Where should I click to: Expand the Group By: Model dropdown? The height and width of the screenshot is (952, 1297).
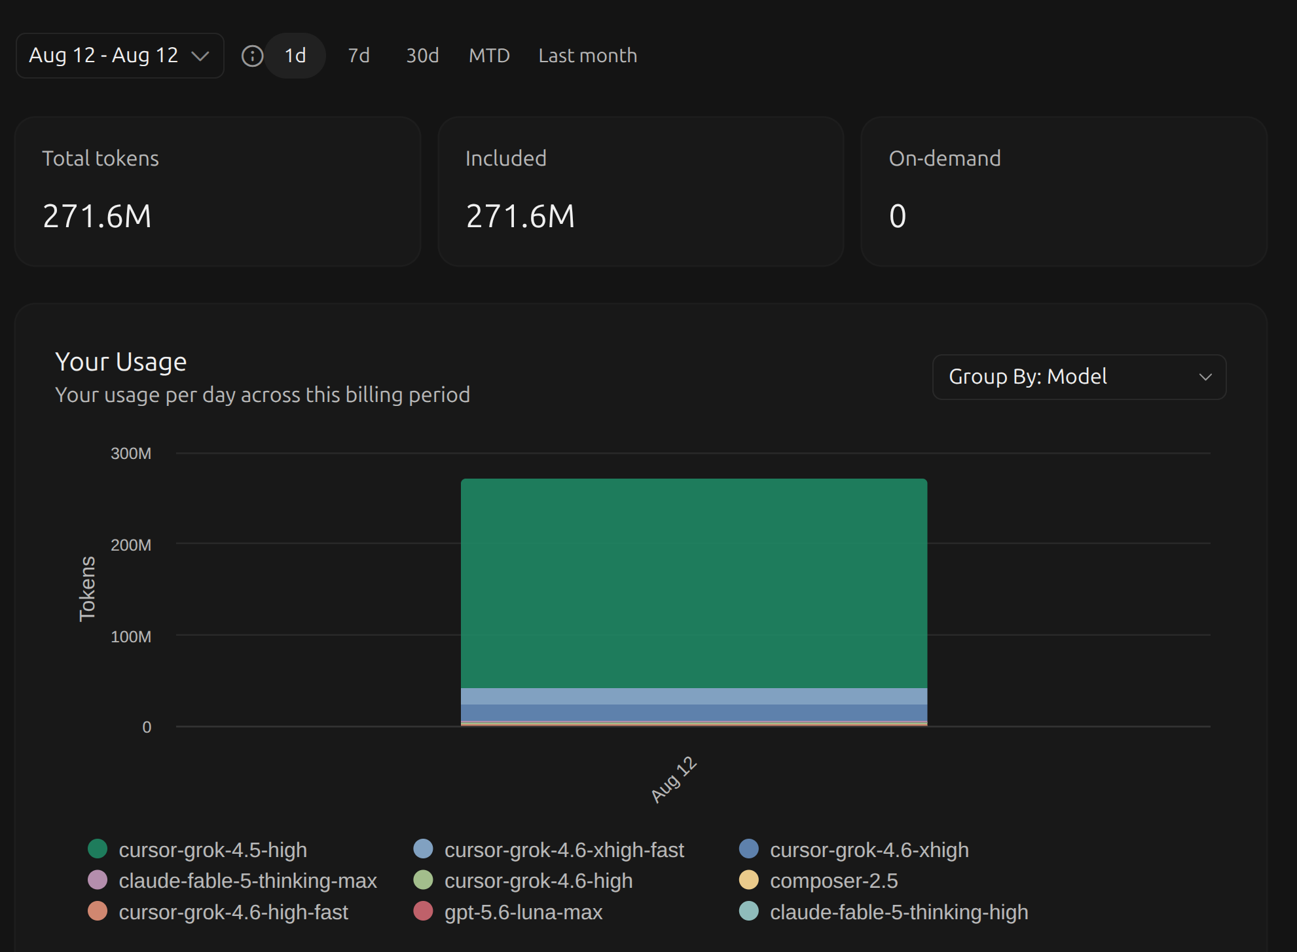1079,377
